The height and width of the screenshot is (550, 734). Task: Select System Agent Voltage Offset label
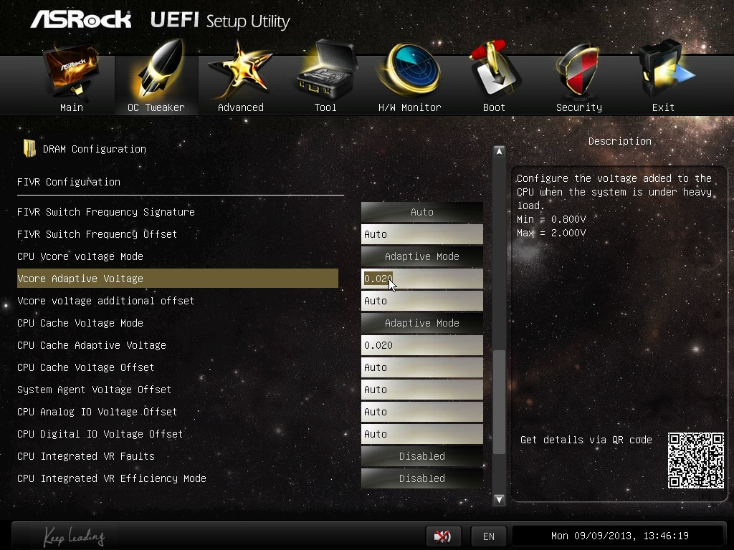click(94, 390)
